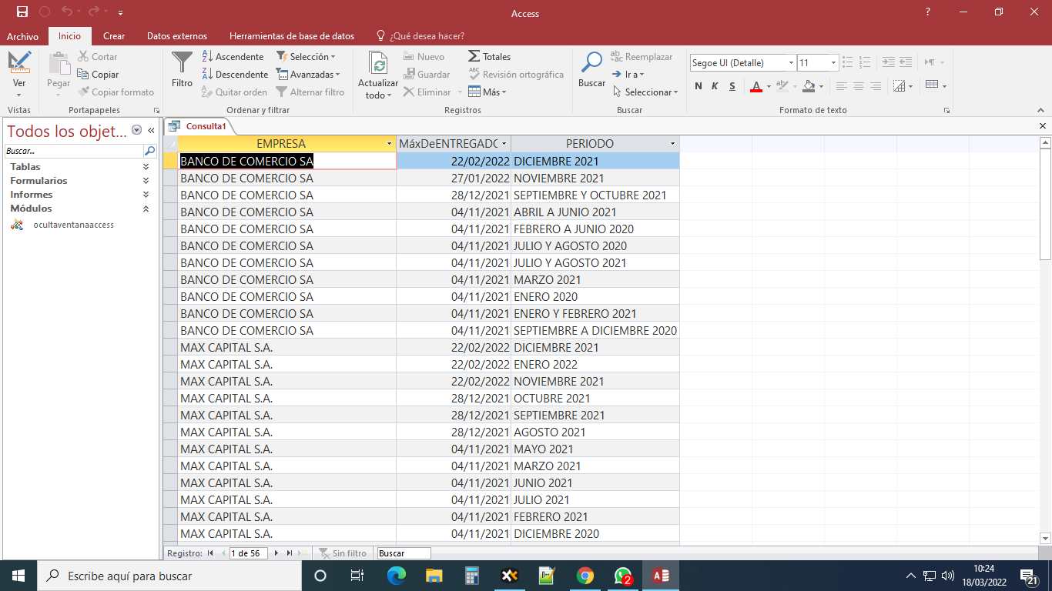The height and width of the screenshot is (591, 1052).
Task: Click the font color button
Action: pos(756,86)
